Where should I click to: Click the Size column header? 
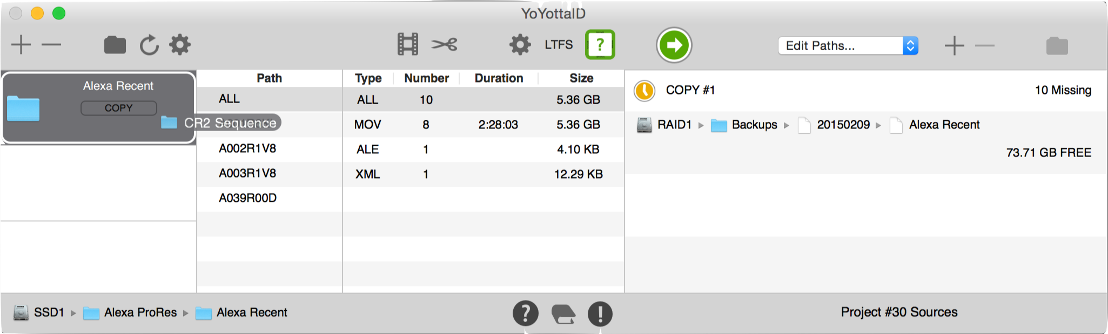click(x=581, y=78)
